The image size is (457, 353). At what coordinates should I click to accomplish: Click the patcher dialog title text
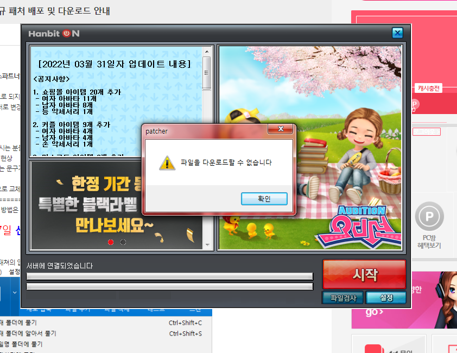[x=156, y=131]
